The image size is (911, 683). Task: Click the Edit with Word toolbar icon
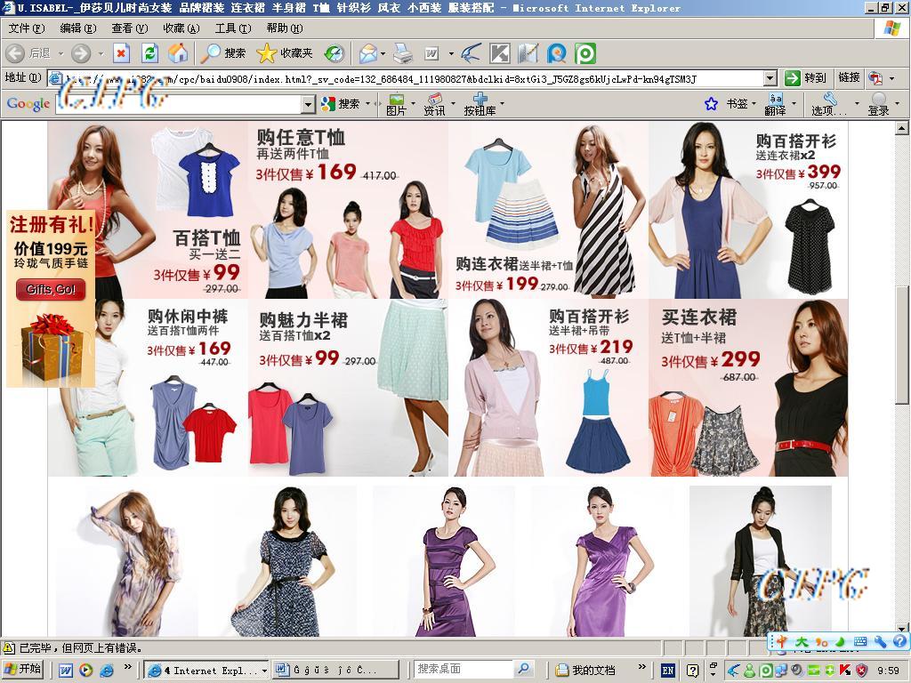(x=431, y=53)
